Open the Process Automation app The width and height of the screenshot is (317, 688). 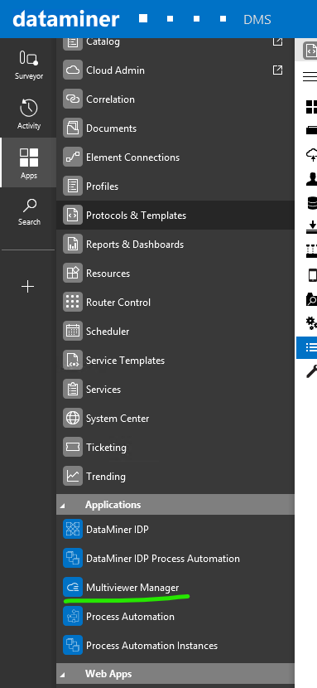175,616
